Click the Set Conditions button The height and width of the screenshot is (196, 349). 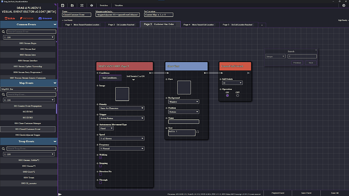pyautogui.click(x=110, y=78)
